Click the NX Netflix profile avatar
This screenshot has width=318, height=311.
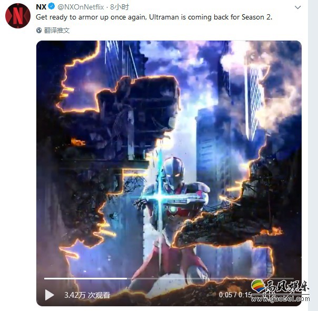coord(18,16)
